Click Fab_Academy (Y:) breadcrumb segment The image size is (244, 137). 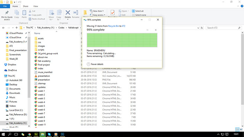coord(46,27)
